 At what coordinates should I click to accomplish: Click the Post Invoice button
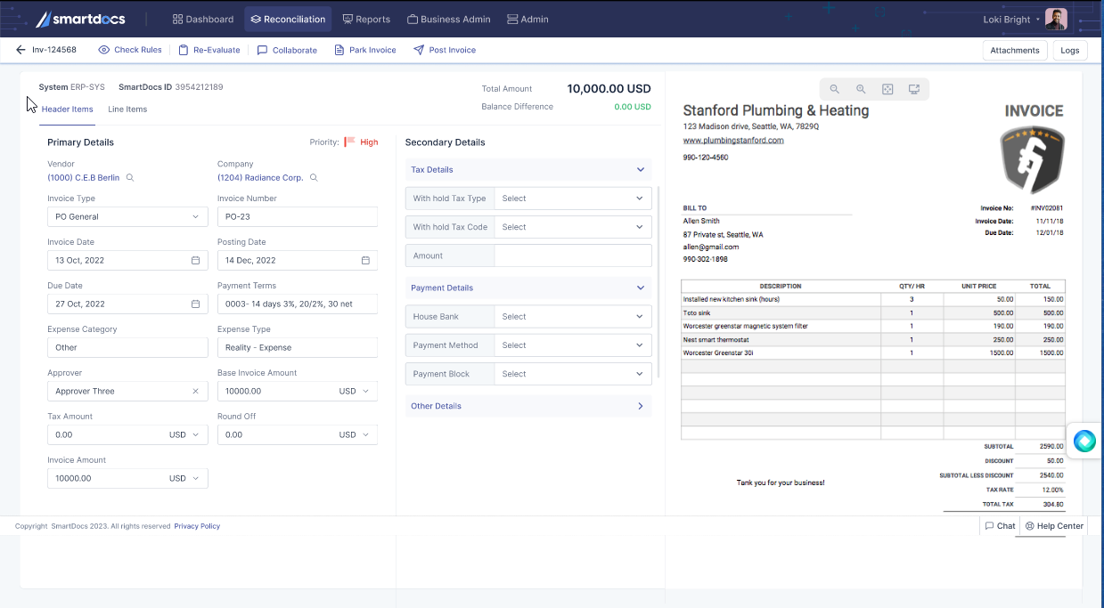click(x=445, y=50)
